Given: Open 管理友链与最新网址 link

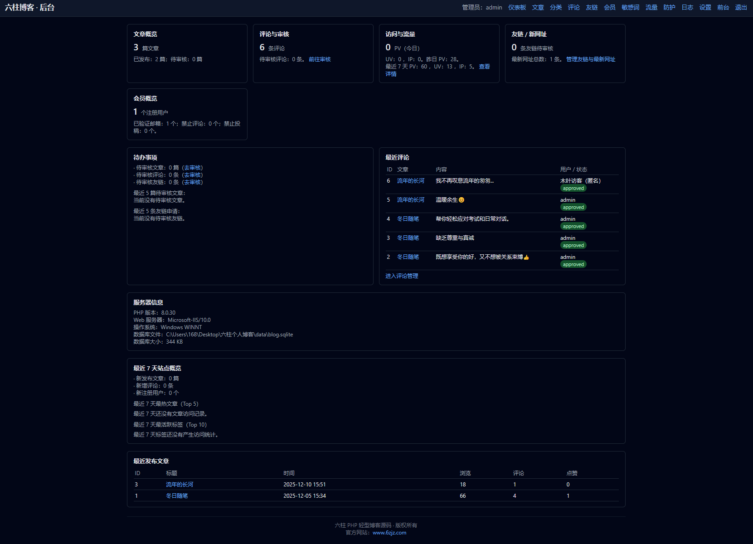Looking at the screenshot, I should coord(590,59).
